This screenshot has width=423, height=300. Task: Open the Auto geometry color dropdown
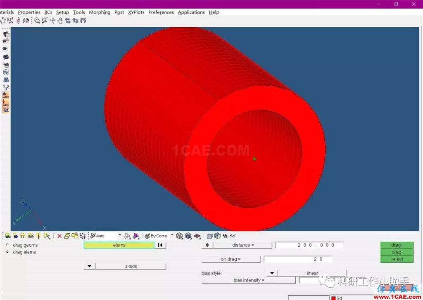pyautogui.click(x=119, y=235)
